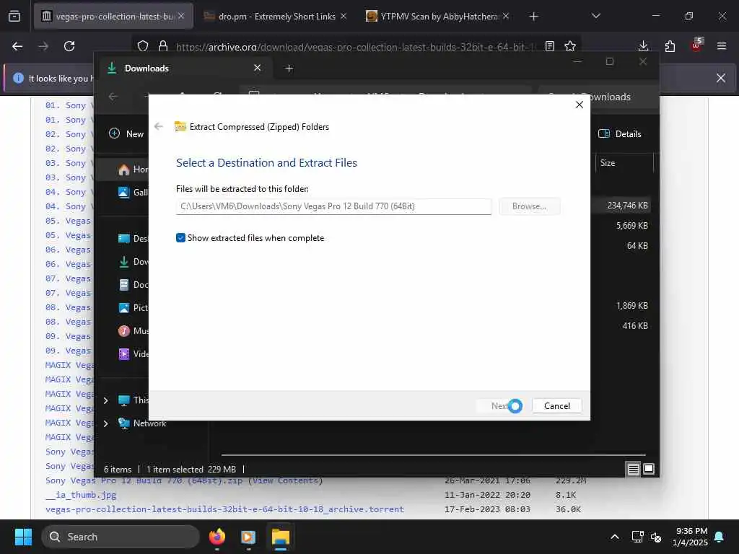Add new File Explorer tab
Screen dimensions: 739x554
coord(289,69)
